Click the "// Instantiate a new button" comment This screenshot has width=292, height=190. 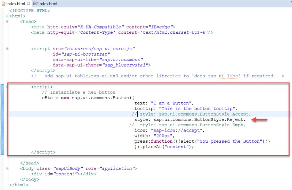click(79, 92)
